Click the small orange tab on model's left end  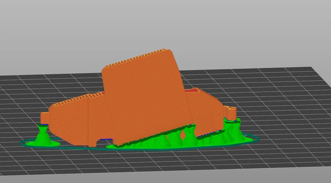pyautogui.click(x=45, y=118)
